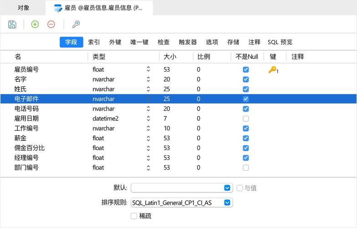Click the key icon on 雇员编号 row
This screenshot has height=228, width=357.
click(273, 70)
